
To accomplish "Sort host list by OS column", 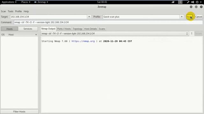I will tap(3, 35).
